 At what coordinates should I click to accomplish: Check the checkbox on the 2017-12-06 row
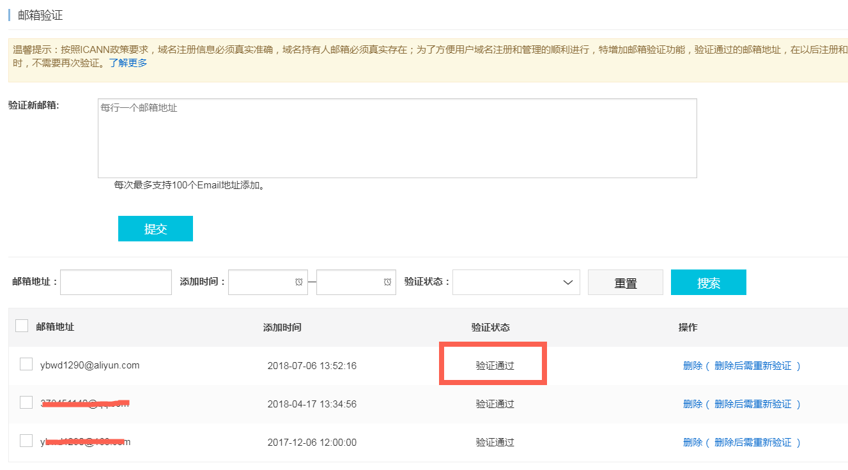click(26, 440)
